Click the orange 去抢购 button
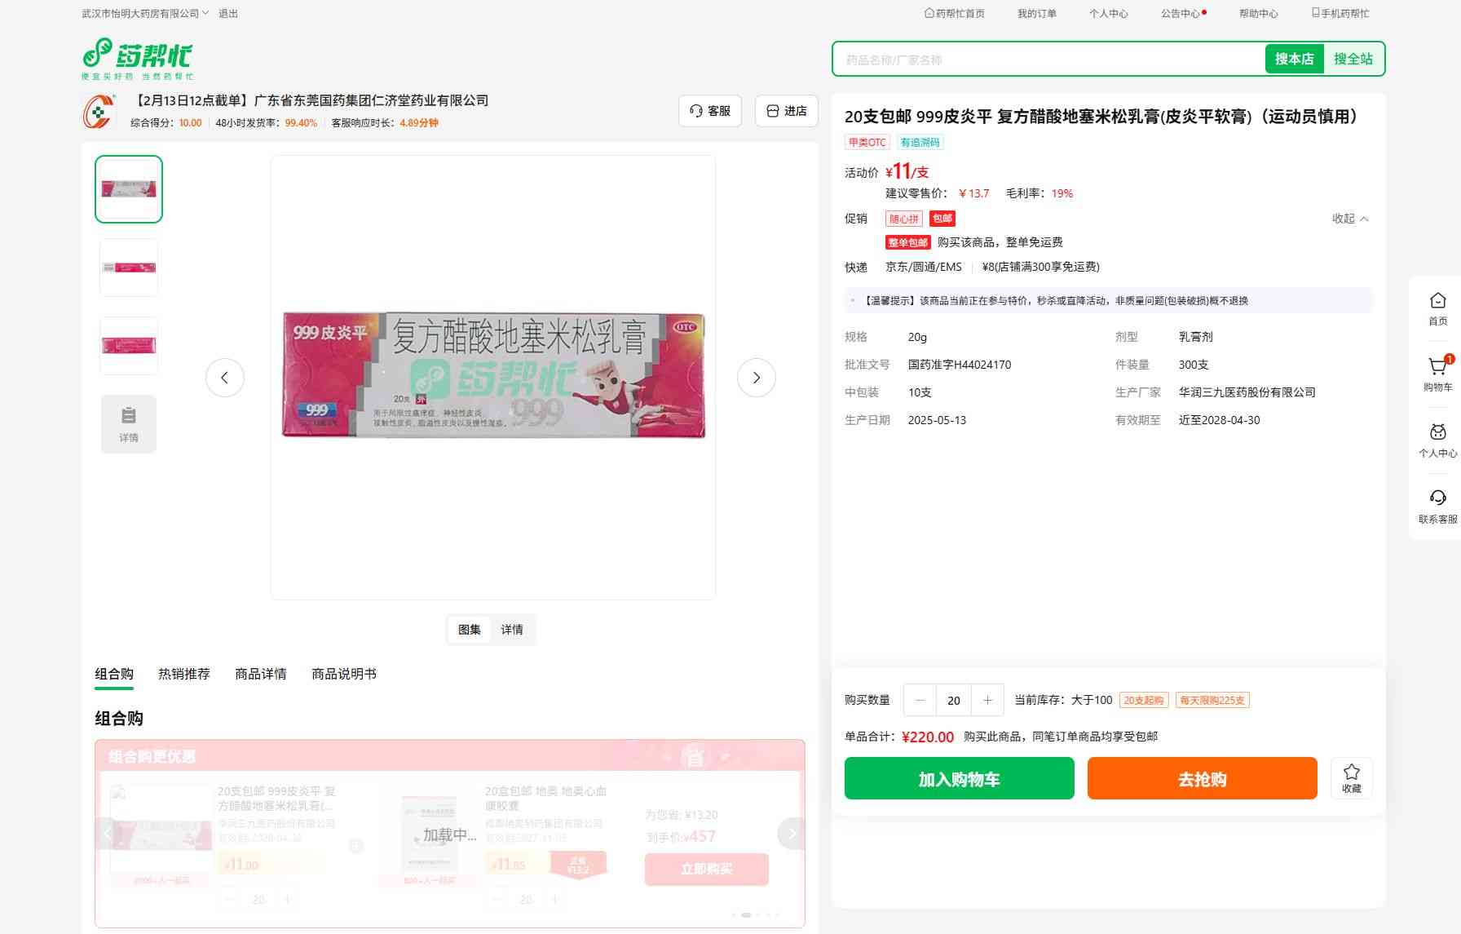This screenshot has height=934, width=1461. tap(1202, 778)
